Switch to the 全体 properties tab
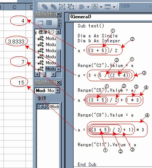This screenshot has width=152, height=168. 42,98
